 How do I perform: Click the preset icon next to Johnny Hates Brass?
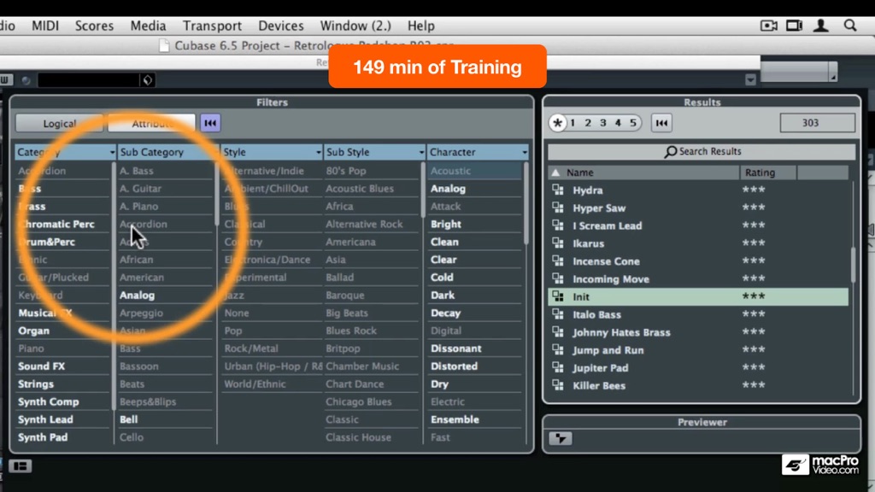click(x=557, y=332)
